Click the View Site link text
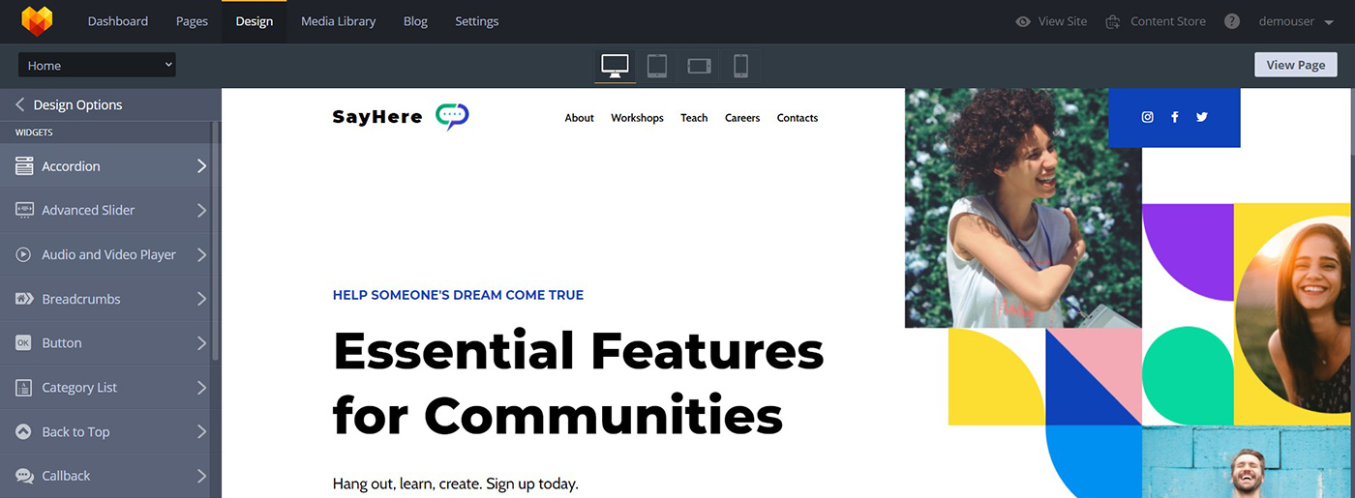1355x498 pixels. [1063, 21]
